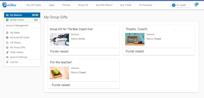This screenshot has height=98, width=204.
Task: Click the My Group Gifts sidebar icon
Action: tap(7, 47)
